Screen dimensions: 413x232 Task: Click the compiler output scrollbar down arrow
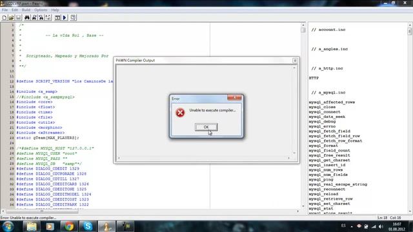(x=294, y=153)
